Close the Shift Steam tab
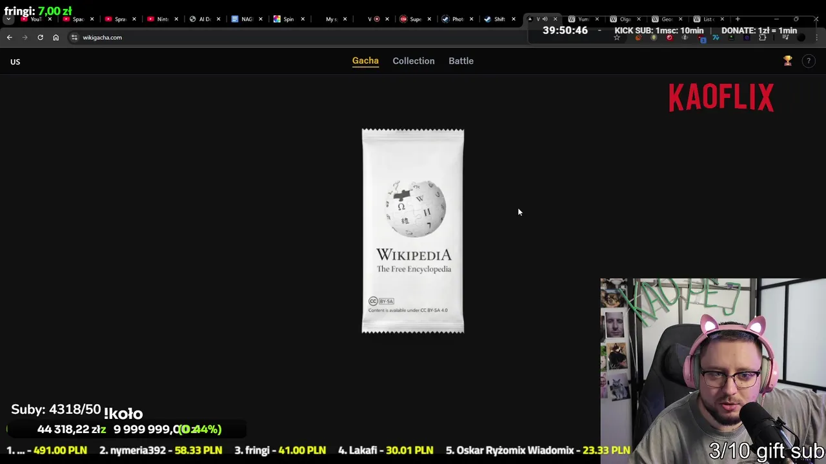 (514, 19)
